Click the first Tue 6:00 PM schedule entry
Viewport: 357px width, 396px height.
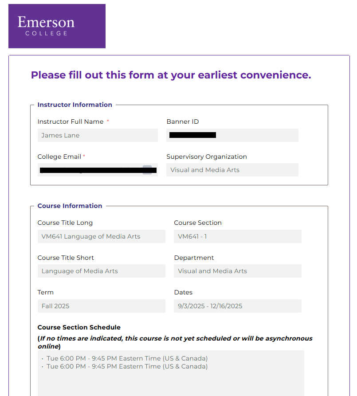click(x=127, y=358)
